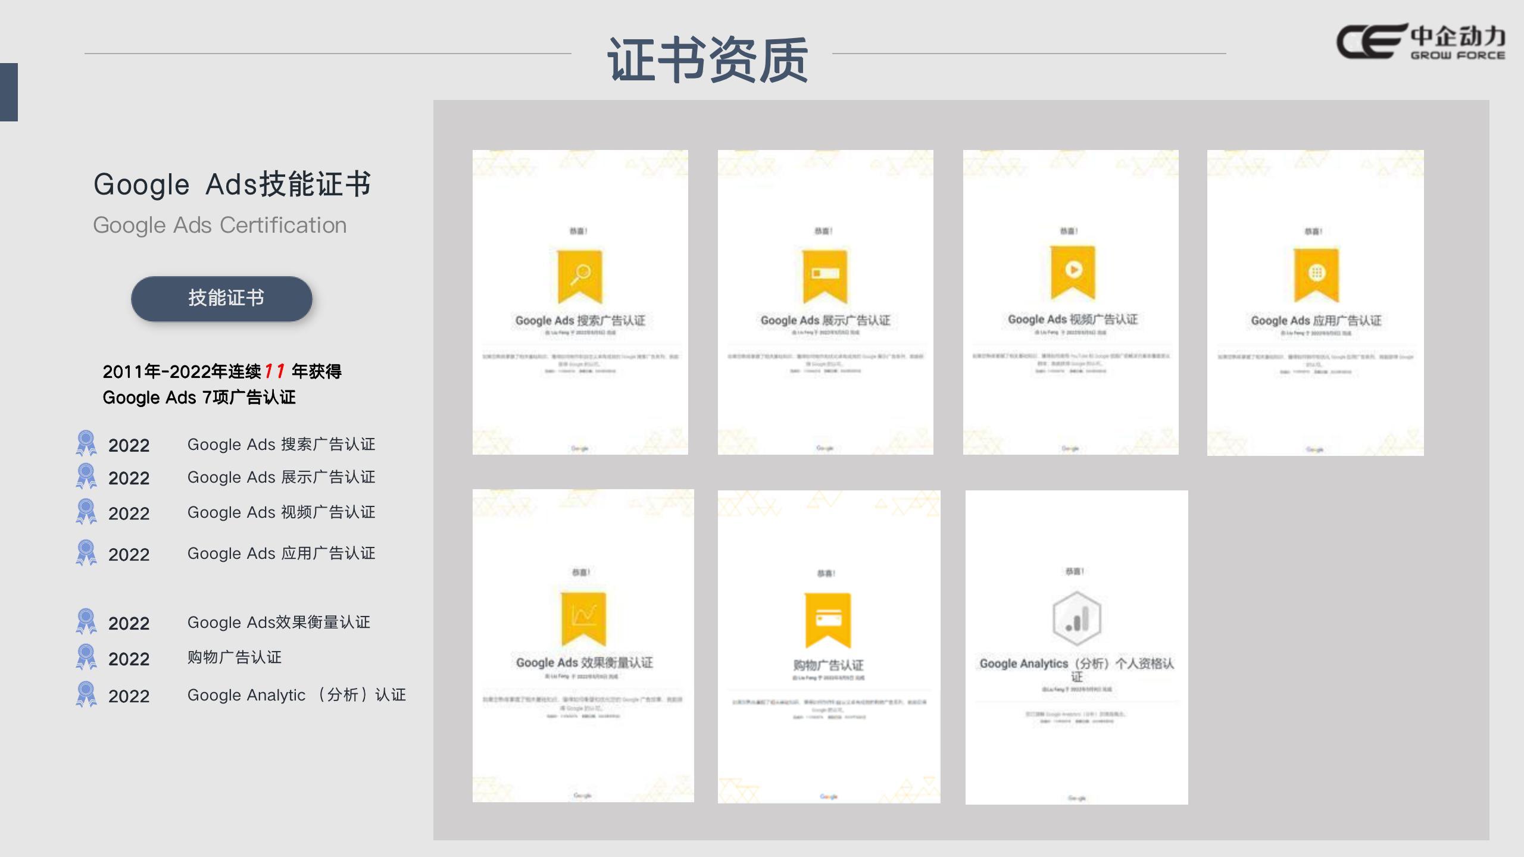Image resolution: width=1524 pixels, height=857 pixels.
Task: Open the Google Ads 效果衡量认证 certificate thumbnail
Action: pos(583,646)
